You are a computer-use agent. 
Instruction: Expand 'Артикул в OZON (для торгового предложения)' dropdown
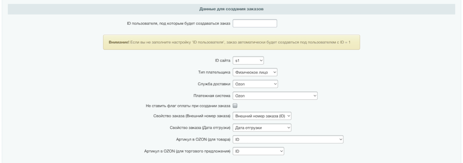point(259,151)
